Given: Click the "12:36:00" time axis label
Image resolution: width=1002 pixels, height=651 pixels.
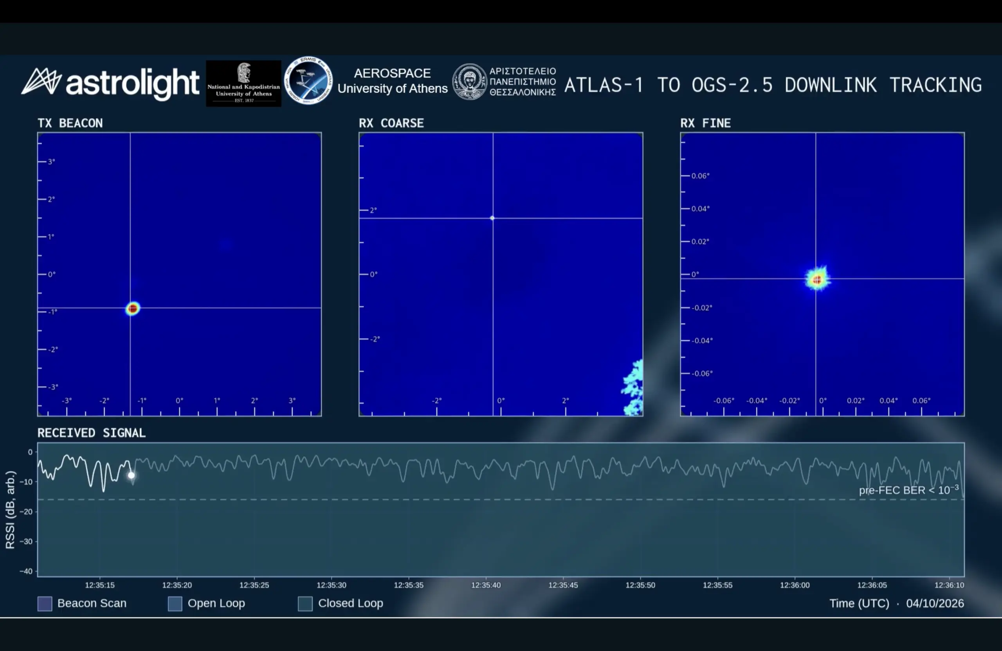Looking at the screenshot, I should 795,585.
